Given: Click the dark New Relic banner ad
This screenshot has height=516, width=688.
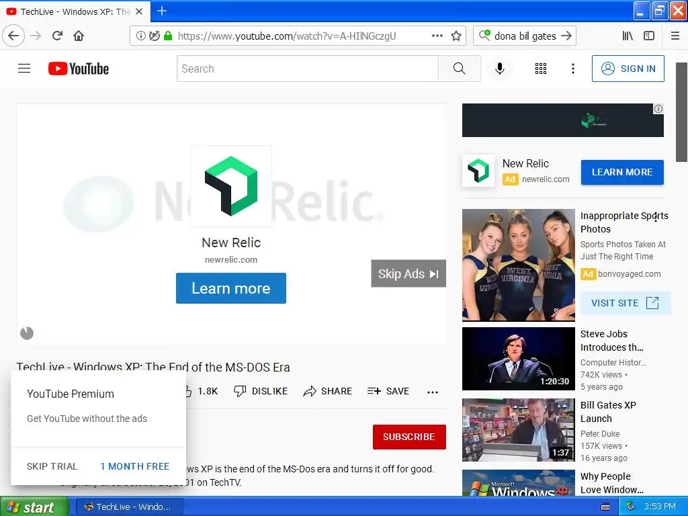Looking at the screenshot, I should tap(562, 120).
